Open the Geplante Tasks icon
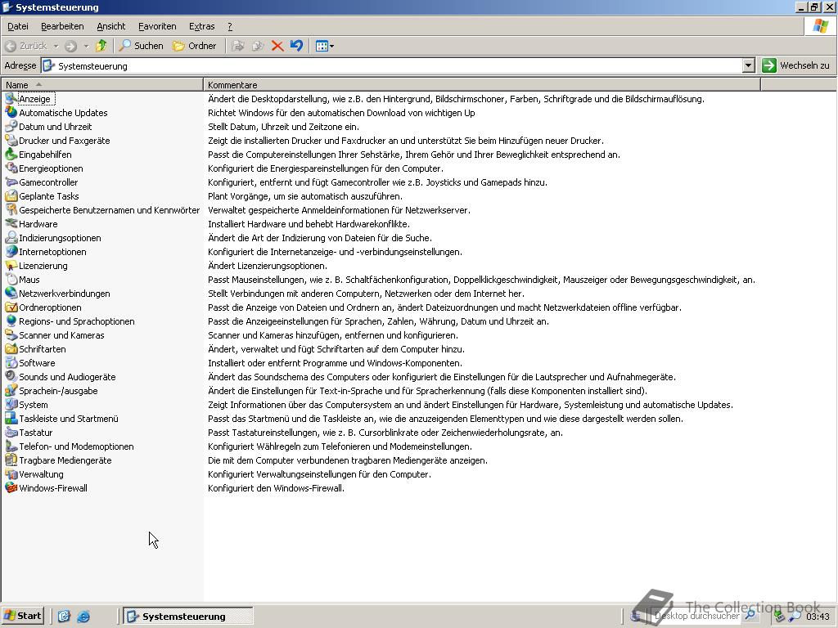Image resolution: width=838 pixels, height=628 pixels. pos(11,196)
